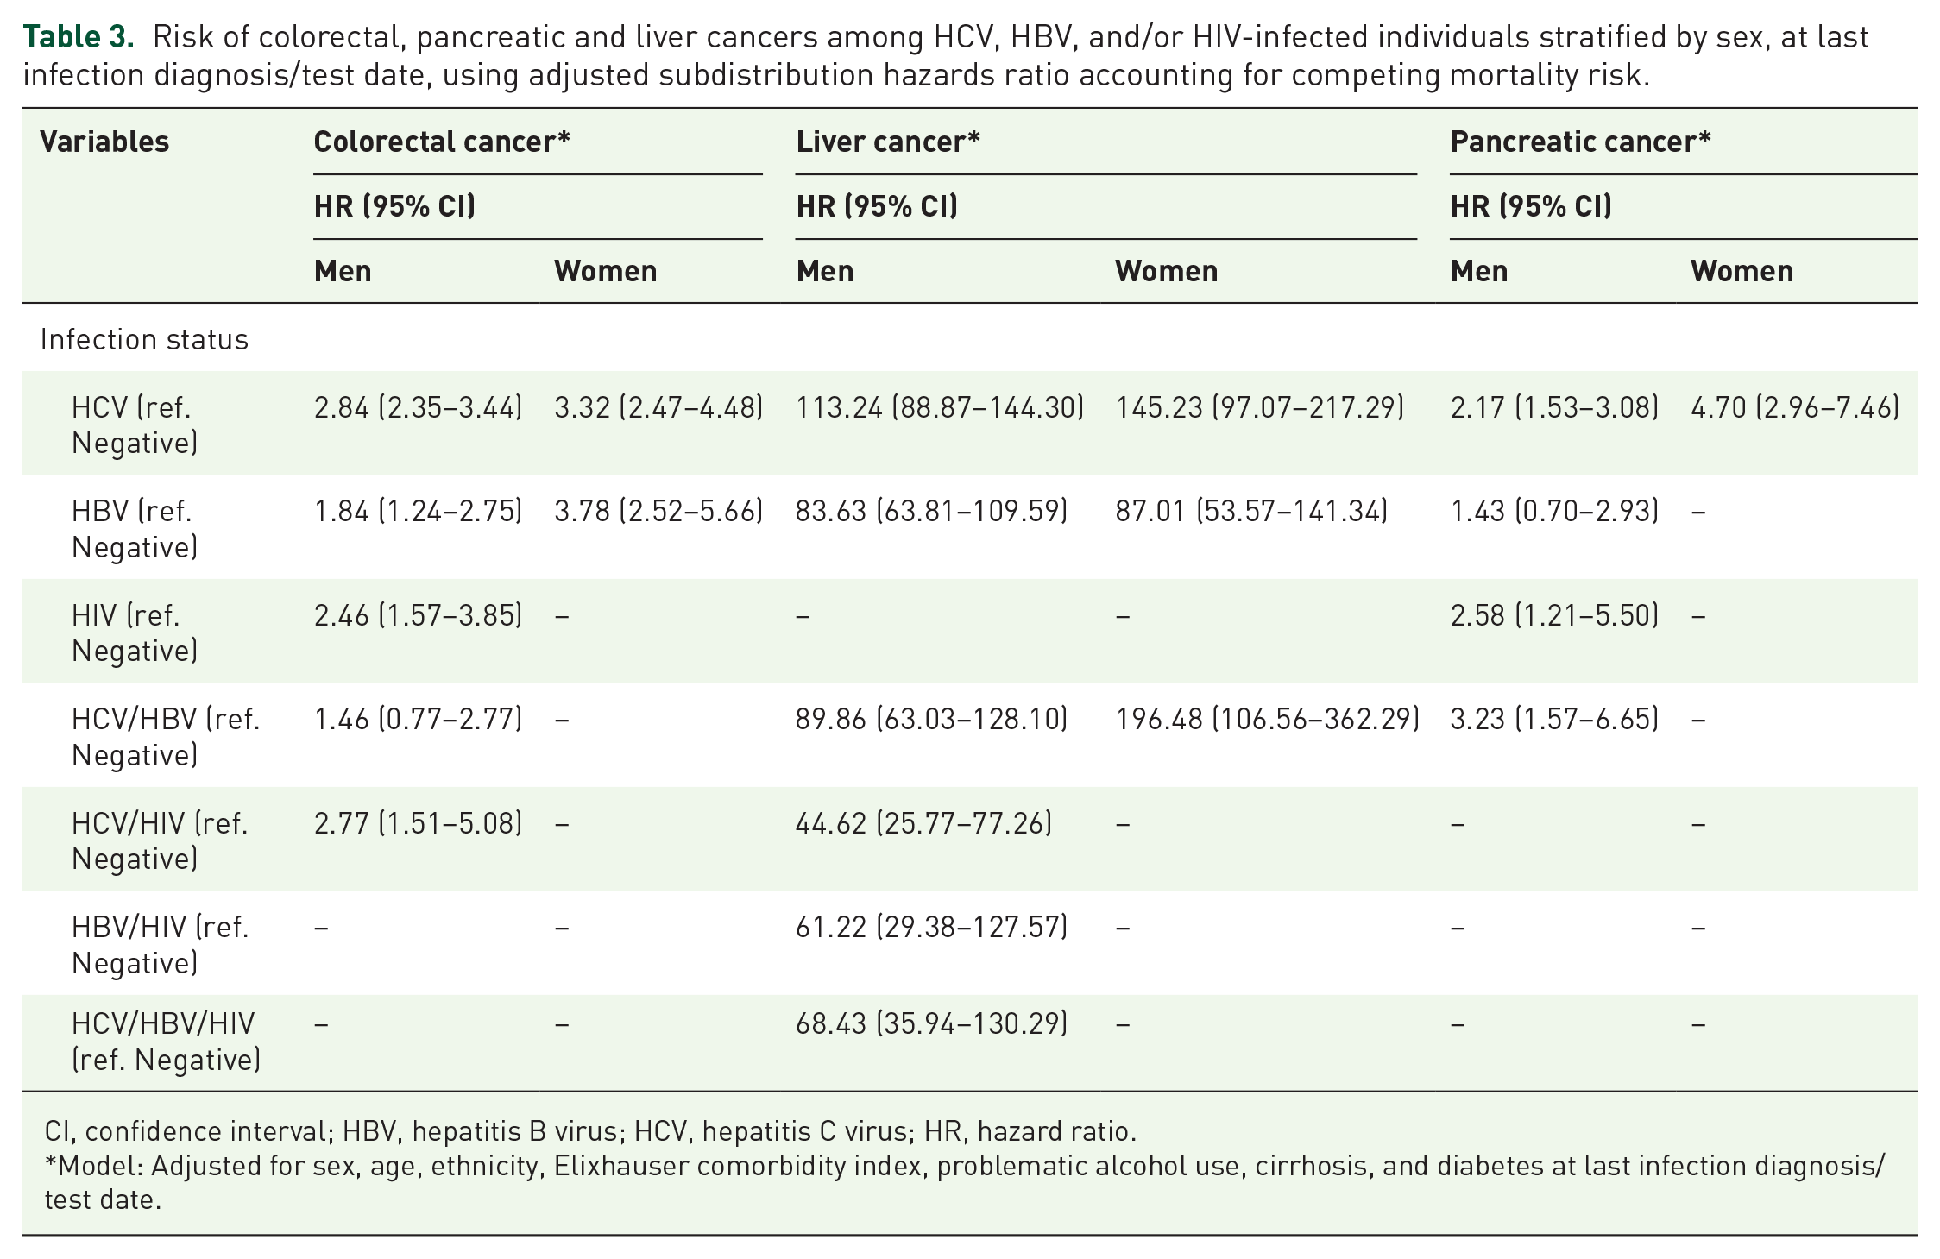The width and height of the screenshot is (1940, 1259).
Task: Select the HCV (ref. Negative) row label
Action: (135, 425)
